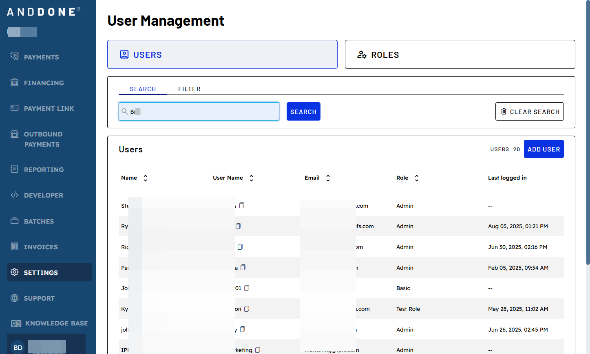The height and width of the screenshot is (354, 590).
Task: Copy user name in the Jun 26, 2025 row
Action: 243,329
